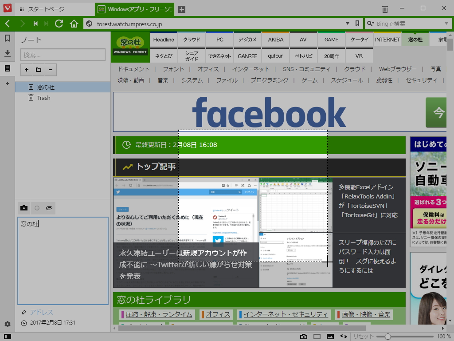Attach a file to the note via paperclip

[49, 207]
